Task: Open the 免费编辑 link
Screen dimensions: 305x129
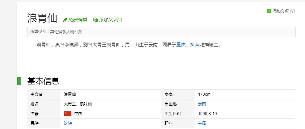Action: (77, 20)
